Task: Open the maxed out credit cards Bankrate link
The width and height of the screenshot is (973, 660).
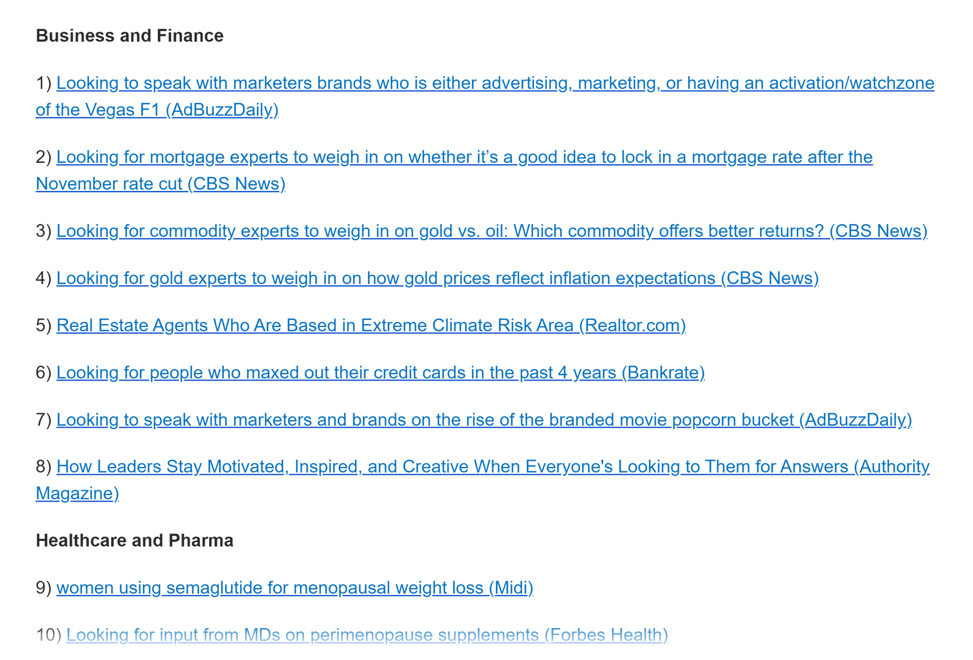Action: coord(380,373)
